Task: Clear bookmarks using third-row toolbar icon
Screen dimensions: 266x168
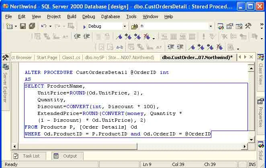Action: pyautogui.click(x=219, y=47)
